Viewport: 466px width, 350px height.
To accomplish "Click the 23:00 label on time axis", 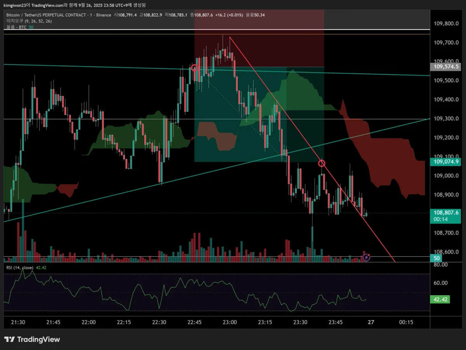I will pos(230,322).
